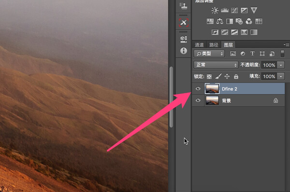Toggle lock transparent pixels
Screen dimensions: 290x192
pos(209,76)
